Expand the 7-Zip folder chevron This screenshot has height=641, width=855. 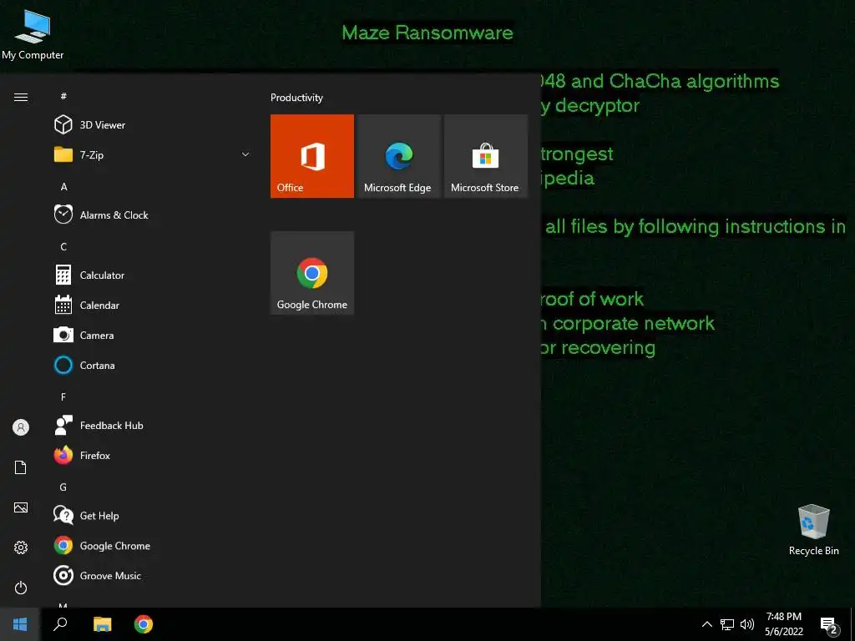tap(245, 154)
